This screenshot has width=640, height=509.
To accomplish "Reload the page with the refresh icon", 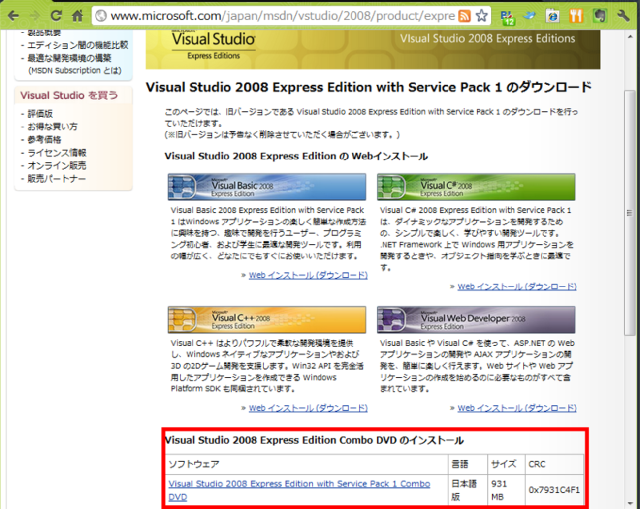I will [56, 16].
